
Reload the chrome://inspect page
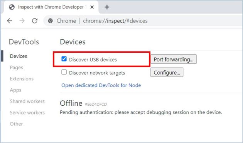35,21
